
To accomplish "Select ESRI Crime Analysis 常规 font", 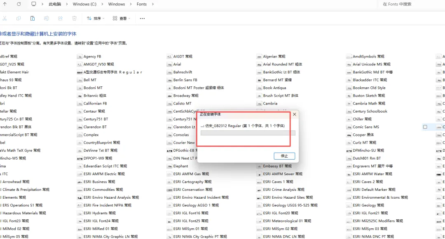I will 284,190.
